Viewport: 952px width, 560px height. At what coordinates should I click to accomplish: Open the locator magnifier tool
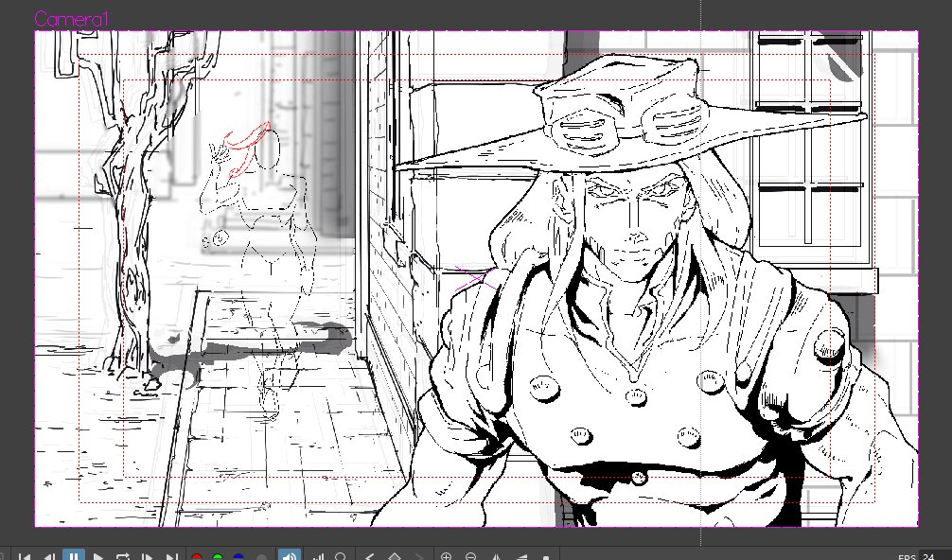click(342, 556)
